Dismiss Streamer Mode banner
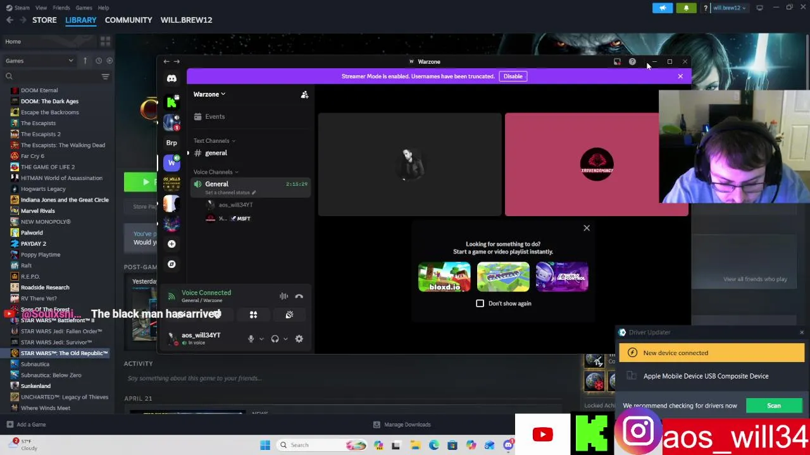The width and height of the screenshot is (810, 455). click(680, 76)
